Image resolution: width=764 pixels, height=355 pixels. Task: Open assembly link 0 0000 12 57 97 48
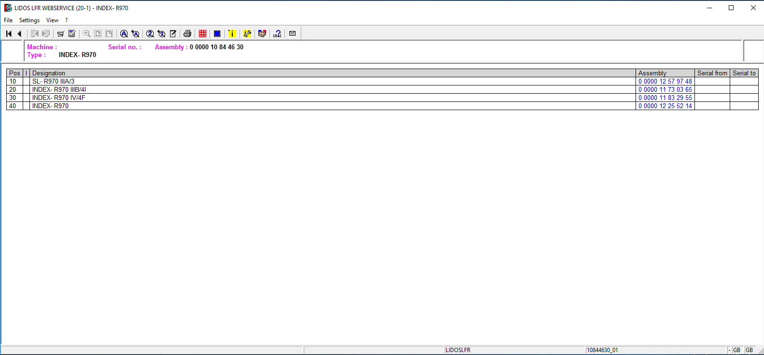coord(665,81)
